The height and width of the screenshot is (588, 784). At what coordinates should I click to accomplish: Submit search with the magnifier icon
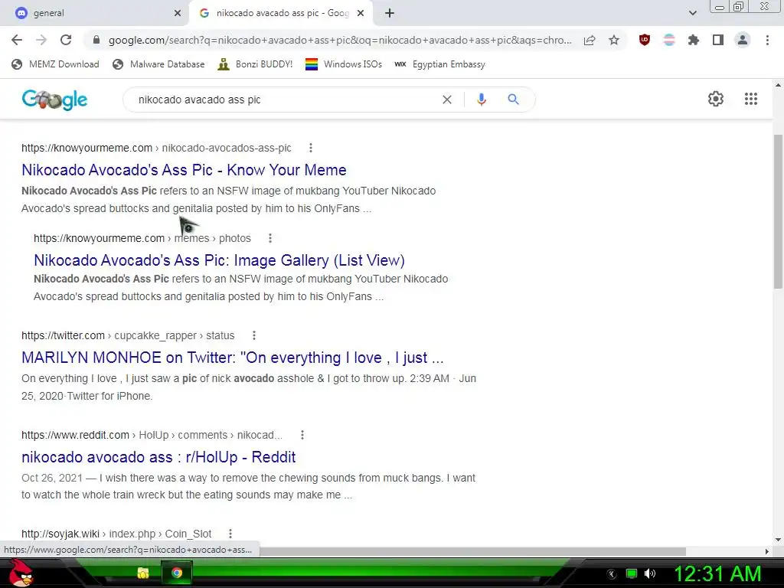point(513,100)
